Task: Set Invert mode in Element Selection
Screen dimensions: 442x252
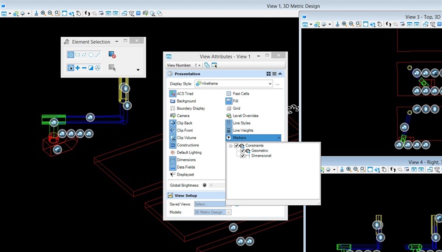Action: pos(91,68)
